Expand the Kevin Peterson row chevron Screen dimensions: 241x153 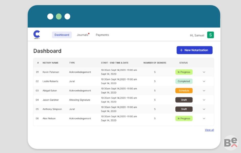[204, 72]
